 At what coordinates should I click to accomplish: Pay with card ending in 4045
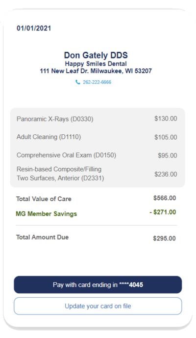pyautogui.click(x=98, y=285)
